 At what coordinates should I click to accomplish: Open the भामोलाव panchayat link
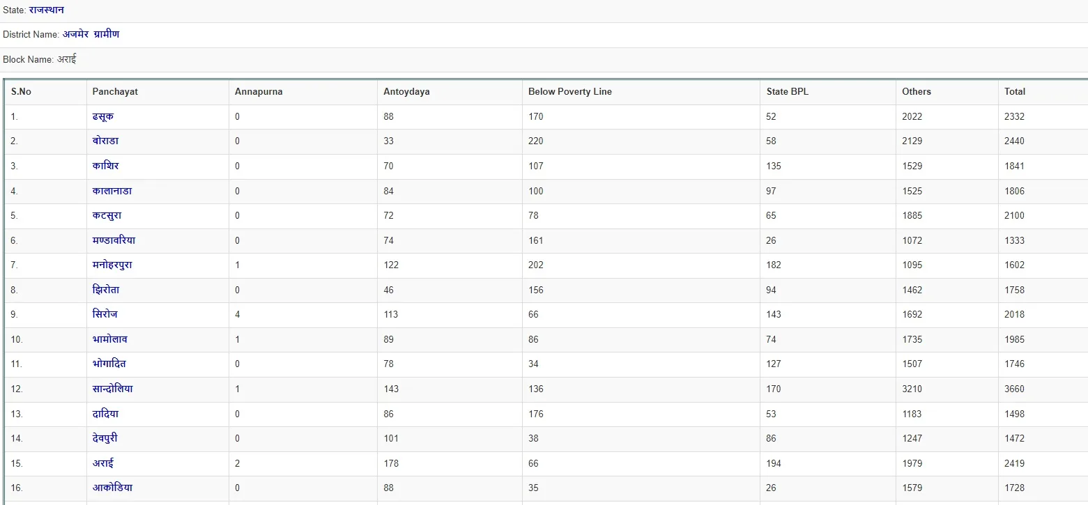pos(110,339)
